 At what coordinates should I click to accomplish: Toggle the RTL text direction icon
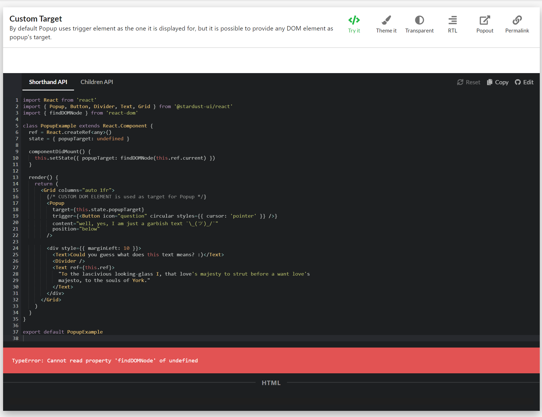[x=452, y=20]
